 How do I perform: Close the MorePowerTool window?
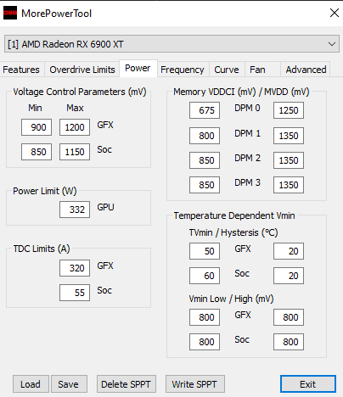[x=335, y=13]
